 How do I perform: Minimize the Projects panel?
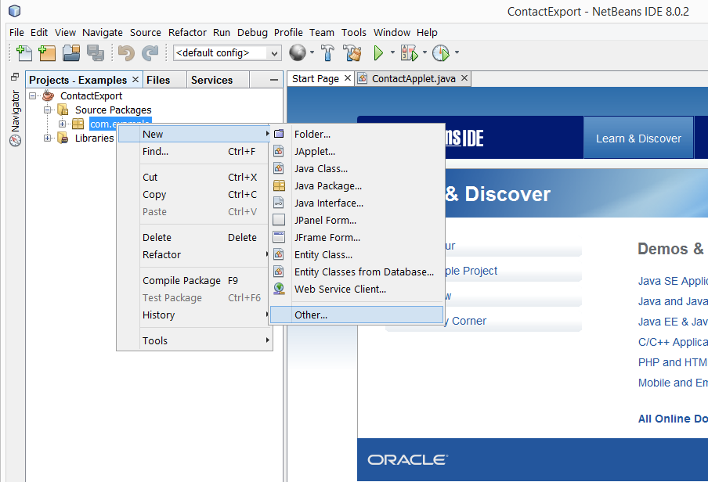point(273,80)
